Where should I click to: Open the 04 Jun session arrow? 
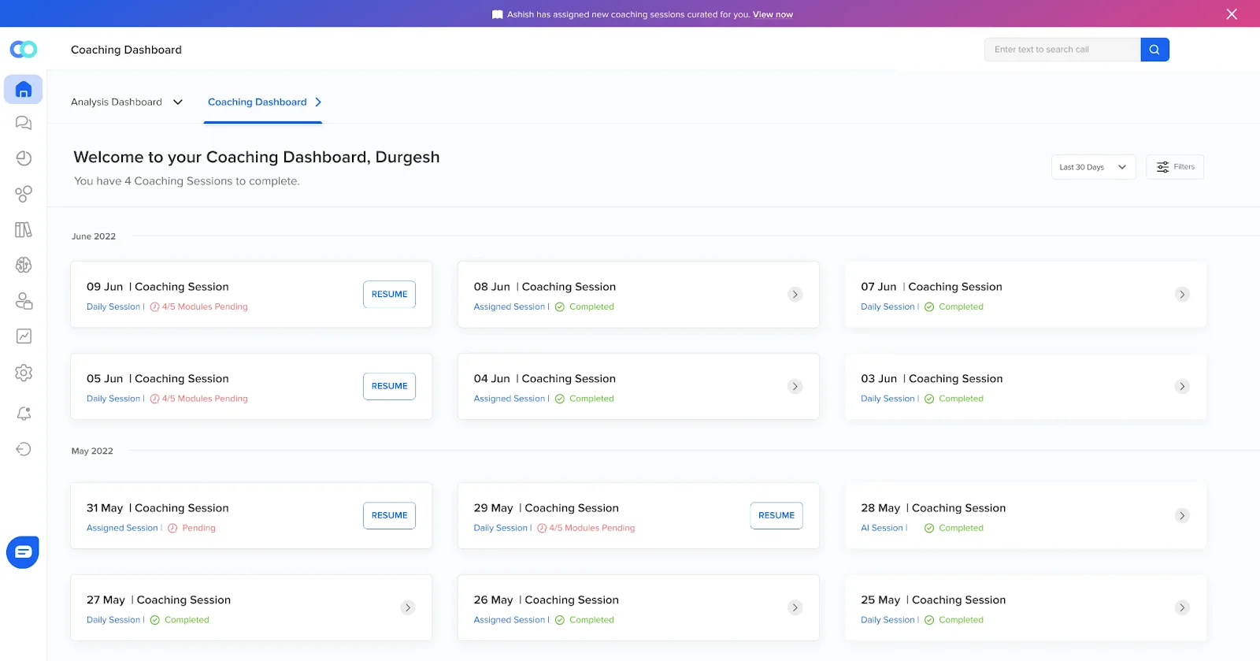coord(795,386)
